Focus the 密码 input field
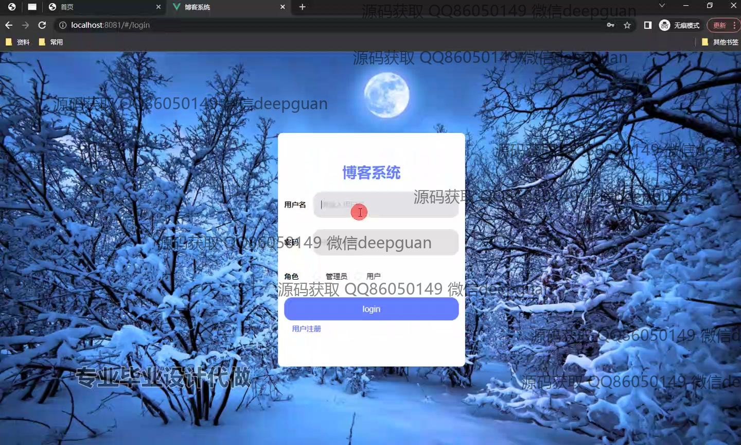 [386, 242]
